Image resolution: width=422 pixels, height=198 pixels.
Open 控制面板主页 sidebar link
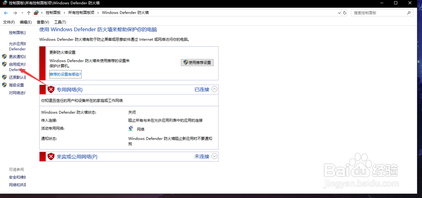(x=17, y=32)
